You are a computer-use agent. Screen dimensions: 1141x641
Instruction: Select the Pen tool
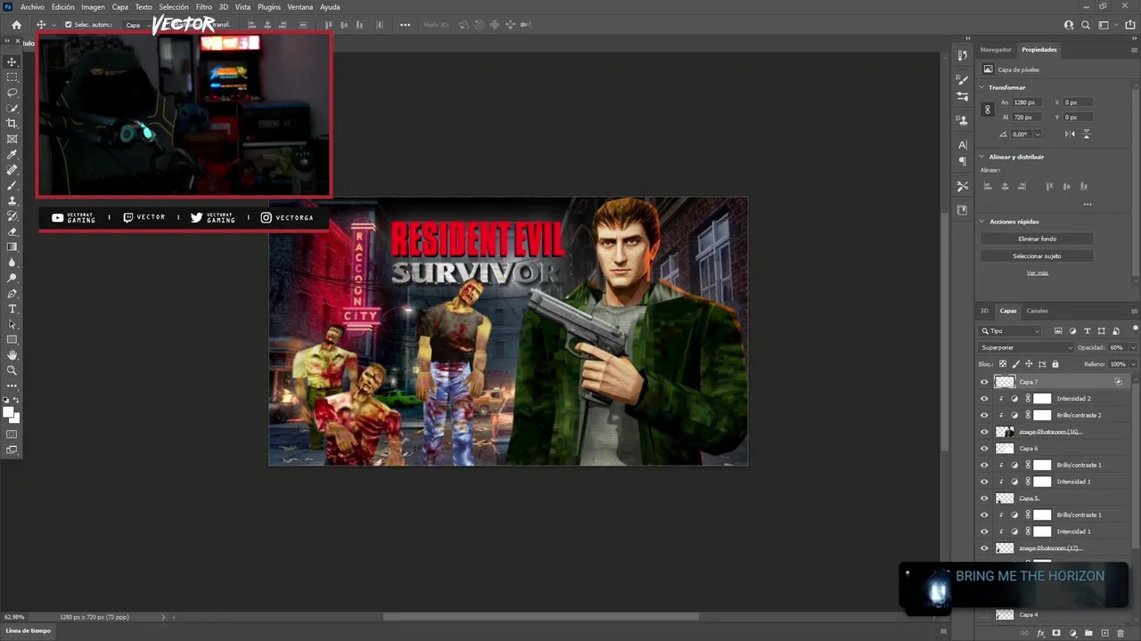(x=12, y=293)
